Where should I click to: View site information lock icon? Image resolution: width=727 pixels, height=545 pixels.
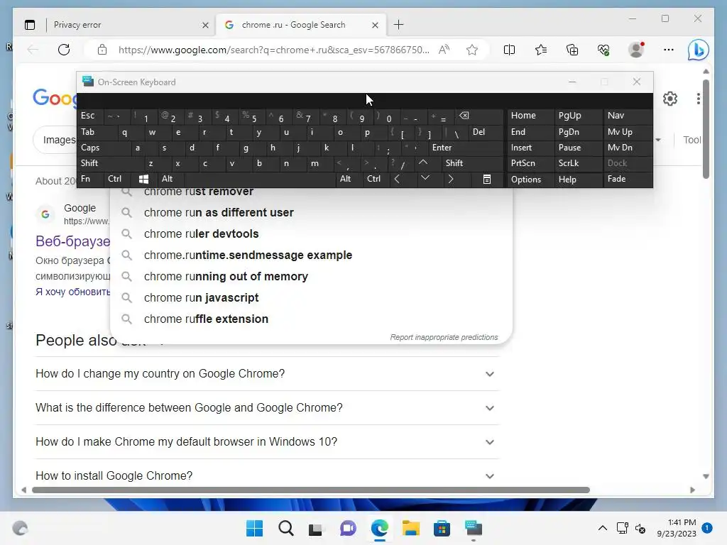pos(102,50)
